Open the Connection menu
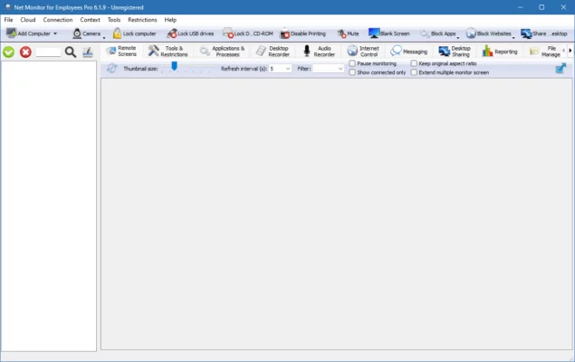Viewport: 575px width, 362px height. [x=58, y=20]
